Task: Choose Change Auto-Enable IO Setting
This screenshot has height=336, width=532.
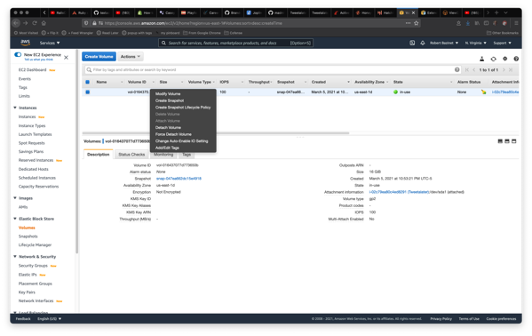Action: [183, 141]
